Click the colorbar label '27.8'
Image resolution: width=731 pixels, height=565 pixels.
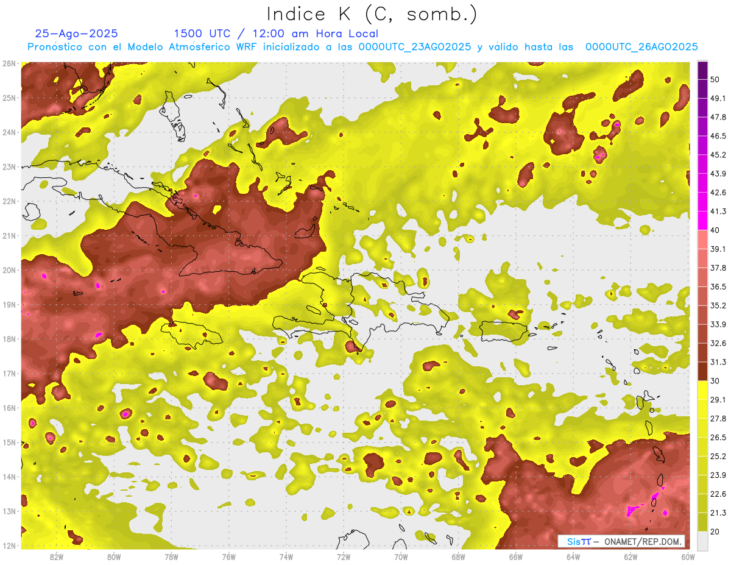click(718, 419)
